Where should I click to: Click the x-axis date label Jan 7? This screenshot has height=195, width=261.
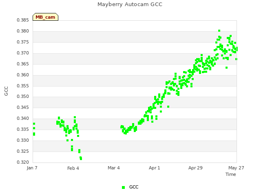[x=32, y=168]
